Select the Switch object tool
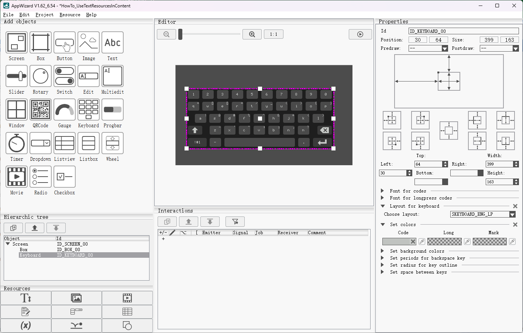The image size is (523, 333). coord(65,76)
